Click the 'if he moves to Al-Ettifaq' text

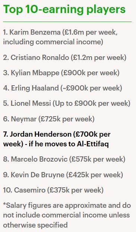tap(69, 144)
